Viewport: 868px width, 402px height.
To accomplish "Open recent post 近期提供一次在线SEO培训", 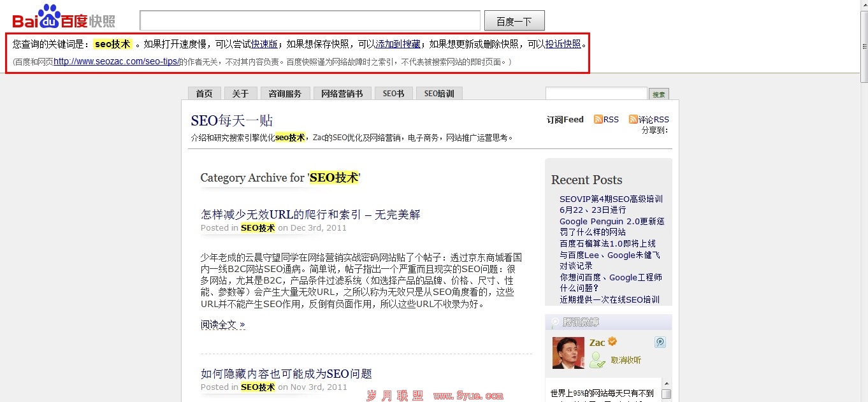I will coord(609,299).
